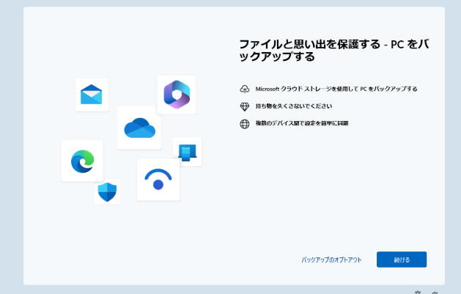Screen dimensions: 461x294
Task: Click the 複数のデバイス間で設定を簡単に同期 text
Action: pyautogui.click(x=301, y=123)
